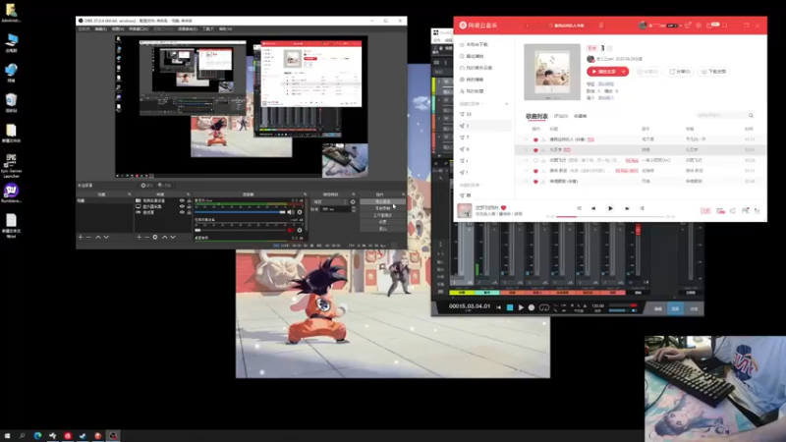786x442 pixels.
Task: Like the third song with empty heart
Action: pyautogui.click(x=535, y=160)
